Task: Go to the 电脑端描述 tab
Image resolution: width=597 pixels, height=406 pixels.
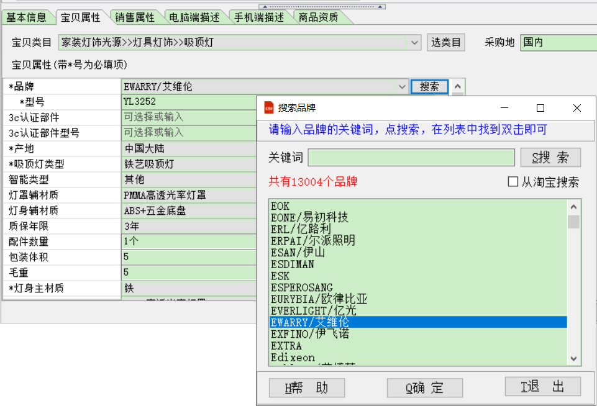Action: [x=199, y=17]
